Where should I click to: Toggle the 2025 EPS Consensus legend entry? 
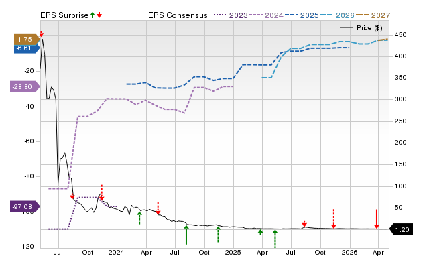pos(302,15)
